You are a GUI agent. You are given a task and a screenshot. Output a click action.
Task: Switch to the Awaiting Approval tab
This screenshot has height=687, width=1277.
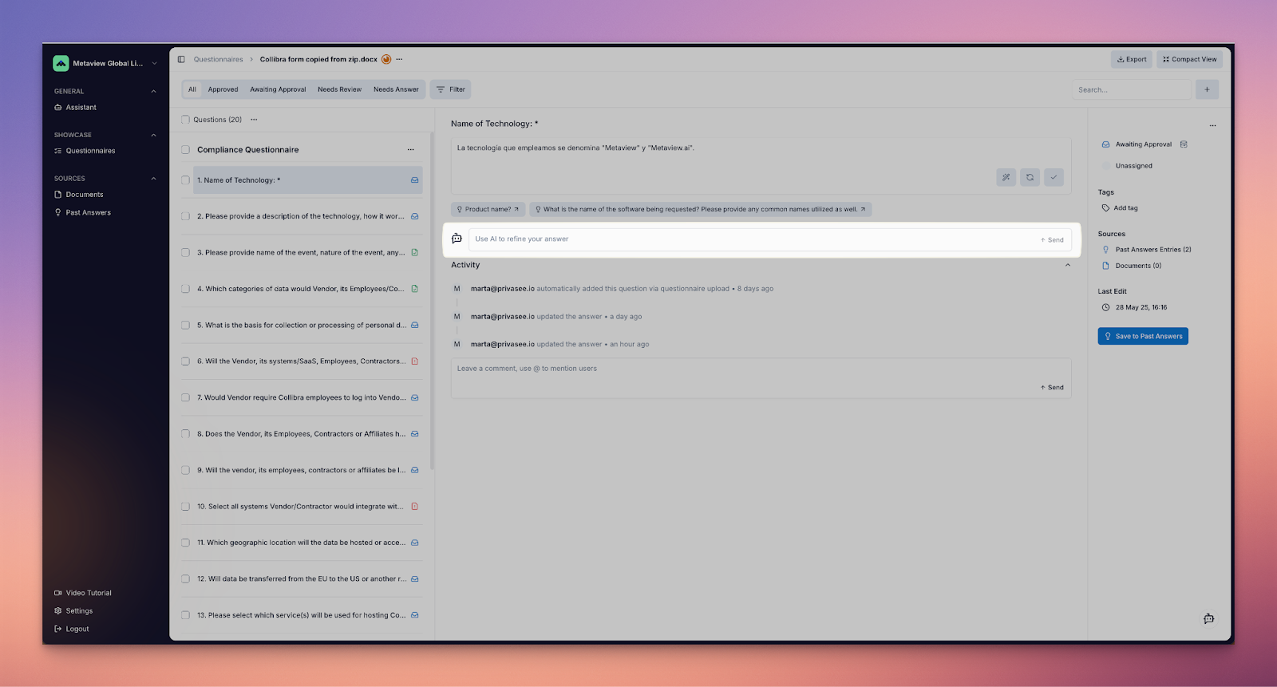[x=278, y=89]
